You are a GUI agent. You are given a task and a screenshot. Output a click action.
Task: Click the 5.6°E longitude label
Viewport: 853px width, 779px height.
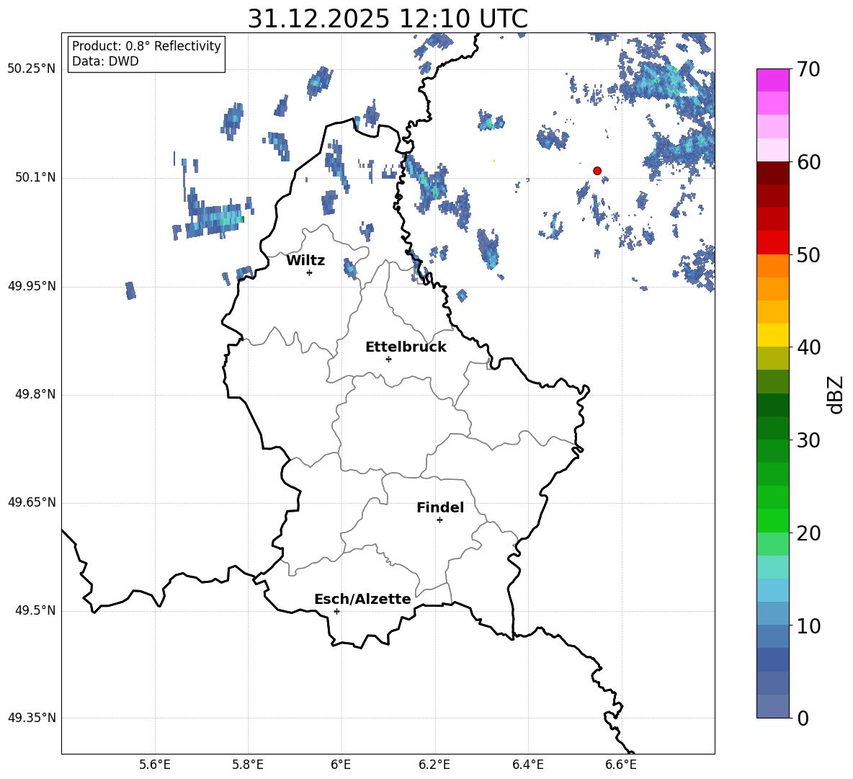pos(155,765)
